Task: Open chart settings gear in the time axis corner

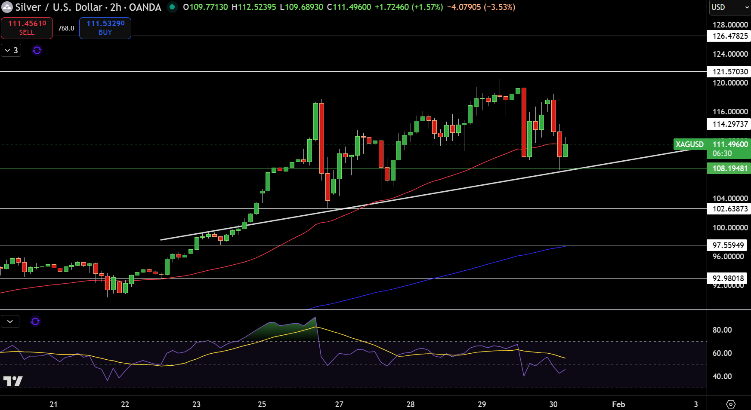Action: tap(731, 404)
